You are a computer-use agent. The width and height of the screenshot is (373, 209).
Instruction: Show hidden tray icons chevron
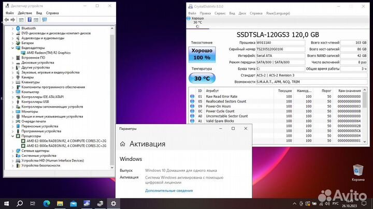294,203
